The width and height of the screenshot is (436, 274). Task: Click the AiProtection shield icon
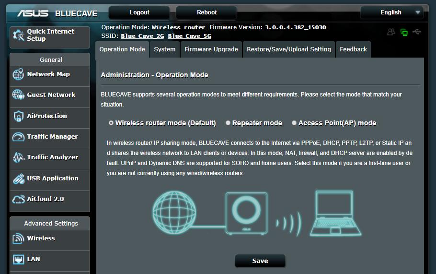click(18, 116)
